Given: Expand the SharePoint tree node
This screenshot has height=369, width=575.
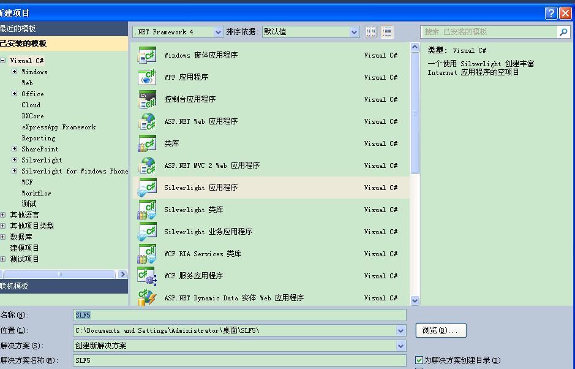Looking at the screenshot, I should (x=14, y=149).
